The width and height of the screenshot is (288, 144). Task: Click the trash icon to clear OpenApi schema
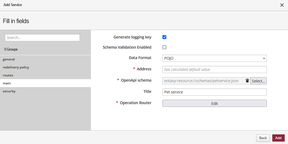tap(247, 81)
